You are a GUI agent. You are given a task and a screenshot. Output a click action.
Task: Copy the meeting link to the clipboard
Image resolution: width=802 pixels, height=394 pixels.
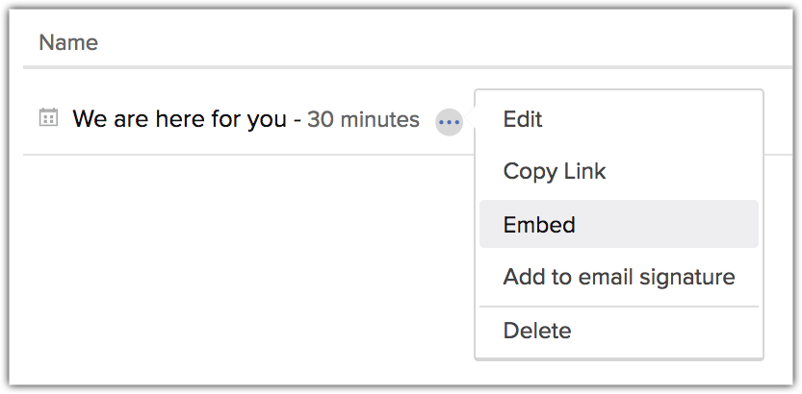[x=555, y=172]
